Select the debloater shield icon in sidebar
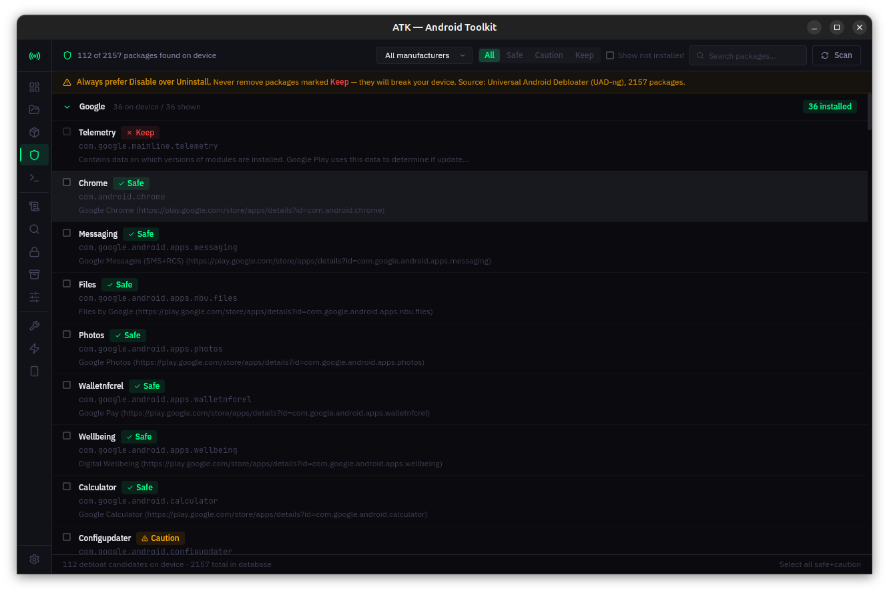Image resolution: width=889 pixels, height=593 pixels. 34,155
